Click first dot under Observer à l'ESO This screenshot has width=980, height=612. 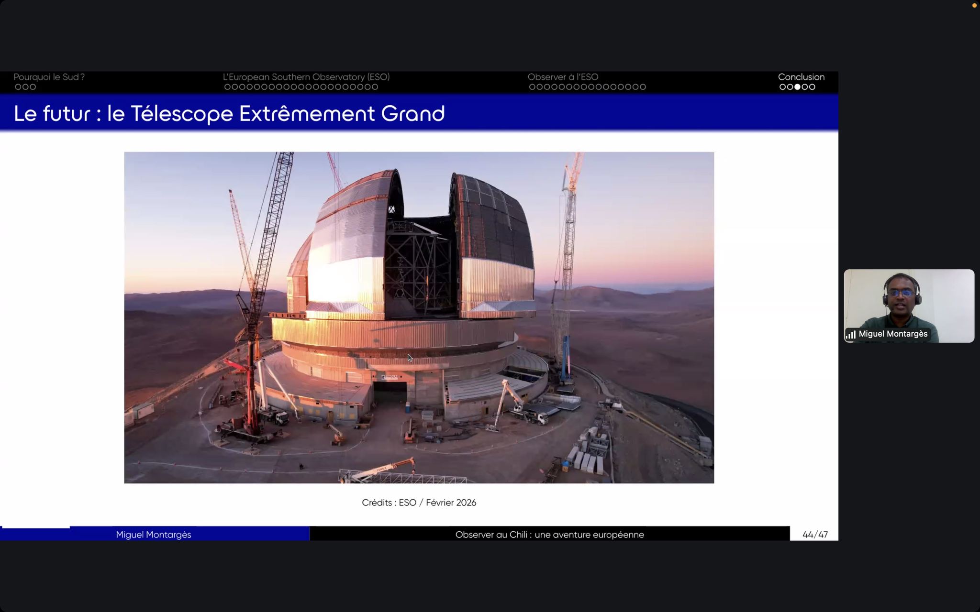tap(532, 87)
